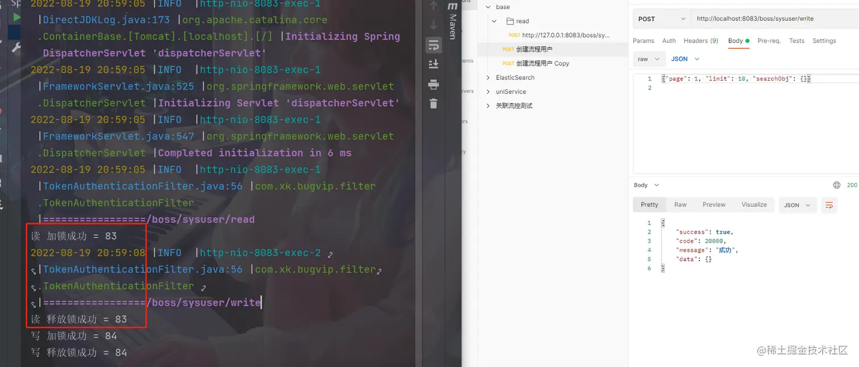This screenshot has width=859, height=367.
Task: Click the read folder icon
Action: 510,21
